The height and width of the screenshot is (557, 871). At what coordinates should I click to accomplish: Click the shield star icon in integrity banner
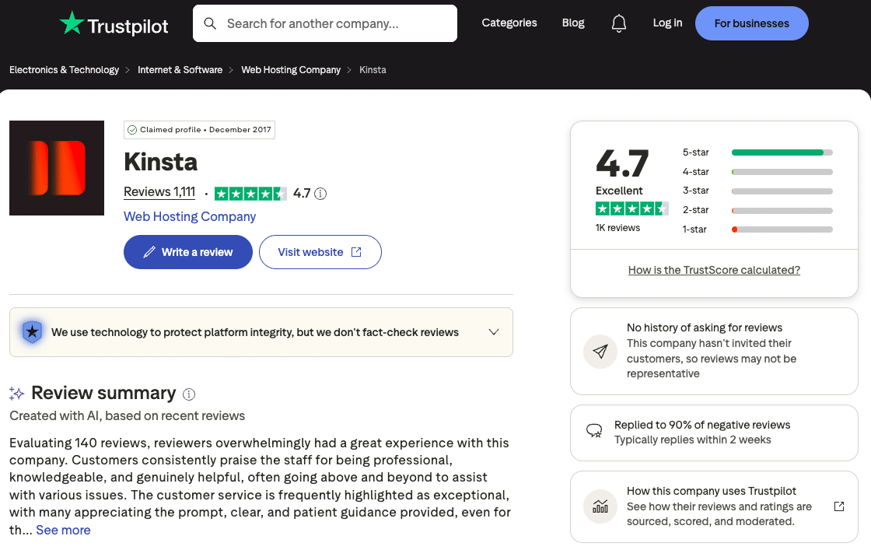tap(32, 332)
